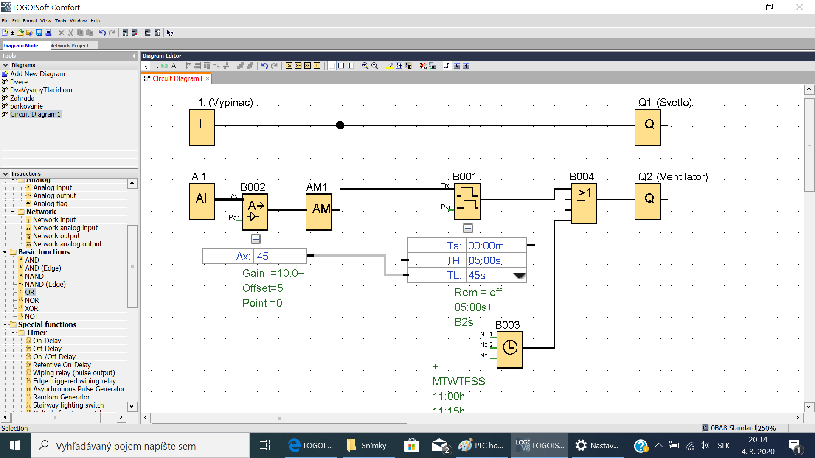Select OR from Basic functions list

tap(30, 292)
